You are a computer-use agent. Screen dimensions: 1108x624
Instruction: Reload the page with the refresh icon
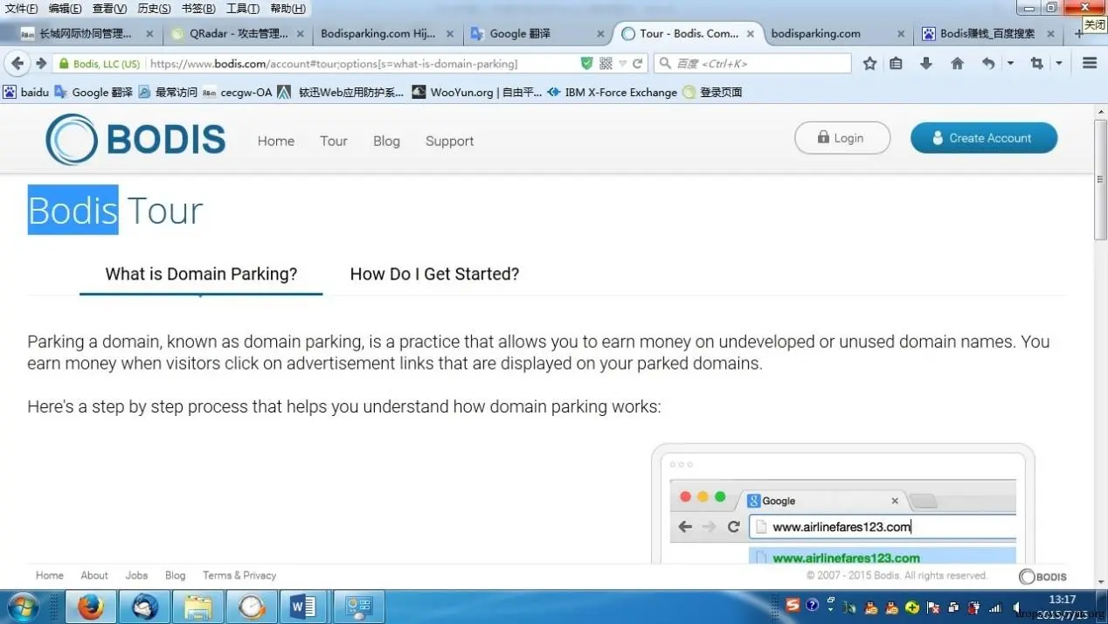point(638,64)
